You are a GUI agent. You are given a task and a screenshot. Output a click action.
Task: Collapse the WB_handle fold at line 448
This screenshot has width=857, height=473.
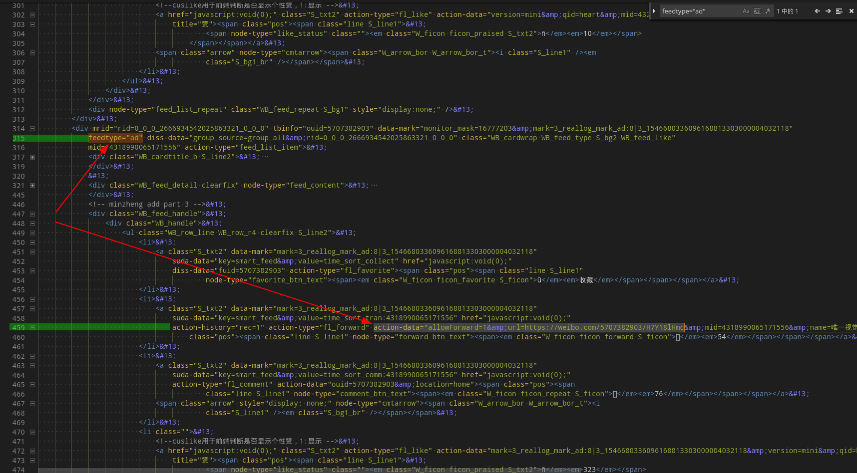tap(32, 224)
